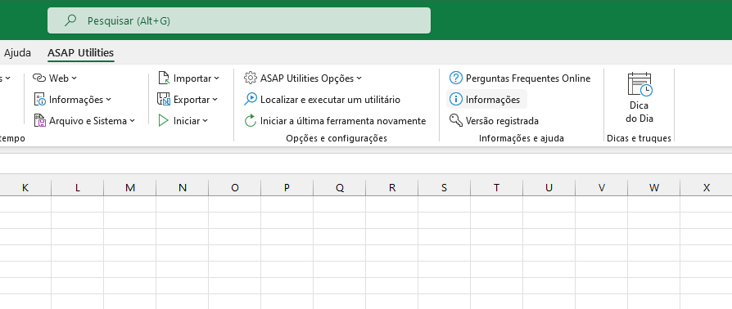Image resolution: width=732 pixels, height=309 pixels.
Task: Click the Pesquisar (Alt+G) search field
Action: (x=239, y=20)
